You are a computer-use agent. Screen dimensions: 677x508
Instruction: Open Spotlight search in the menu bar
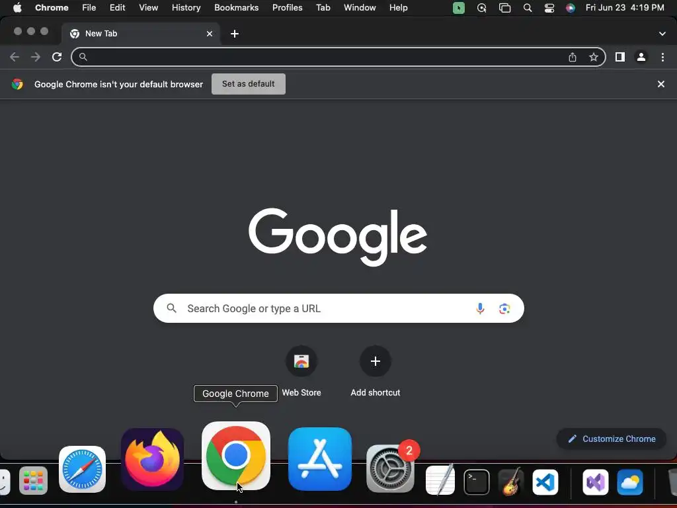[527, 8]
